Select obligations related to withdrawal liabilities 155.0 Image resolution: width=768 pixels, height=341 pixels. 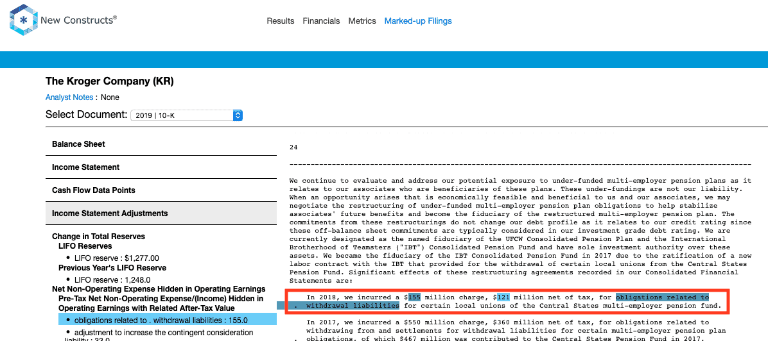click(168, 320)
